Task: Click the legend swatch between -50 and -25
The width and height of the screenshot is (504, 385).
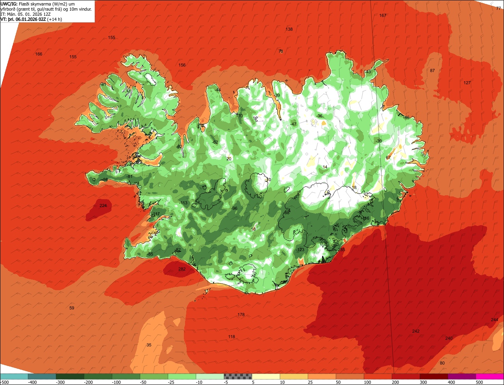Action: [154, 376]
